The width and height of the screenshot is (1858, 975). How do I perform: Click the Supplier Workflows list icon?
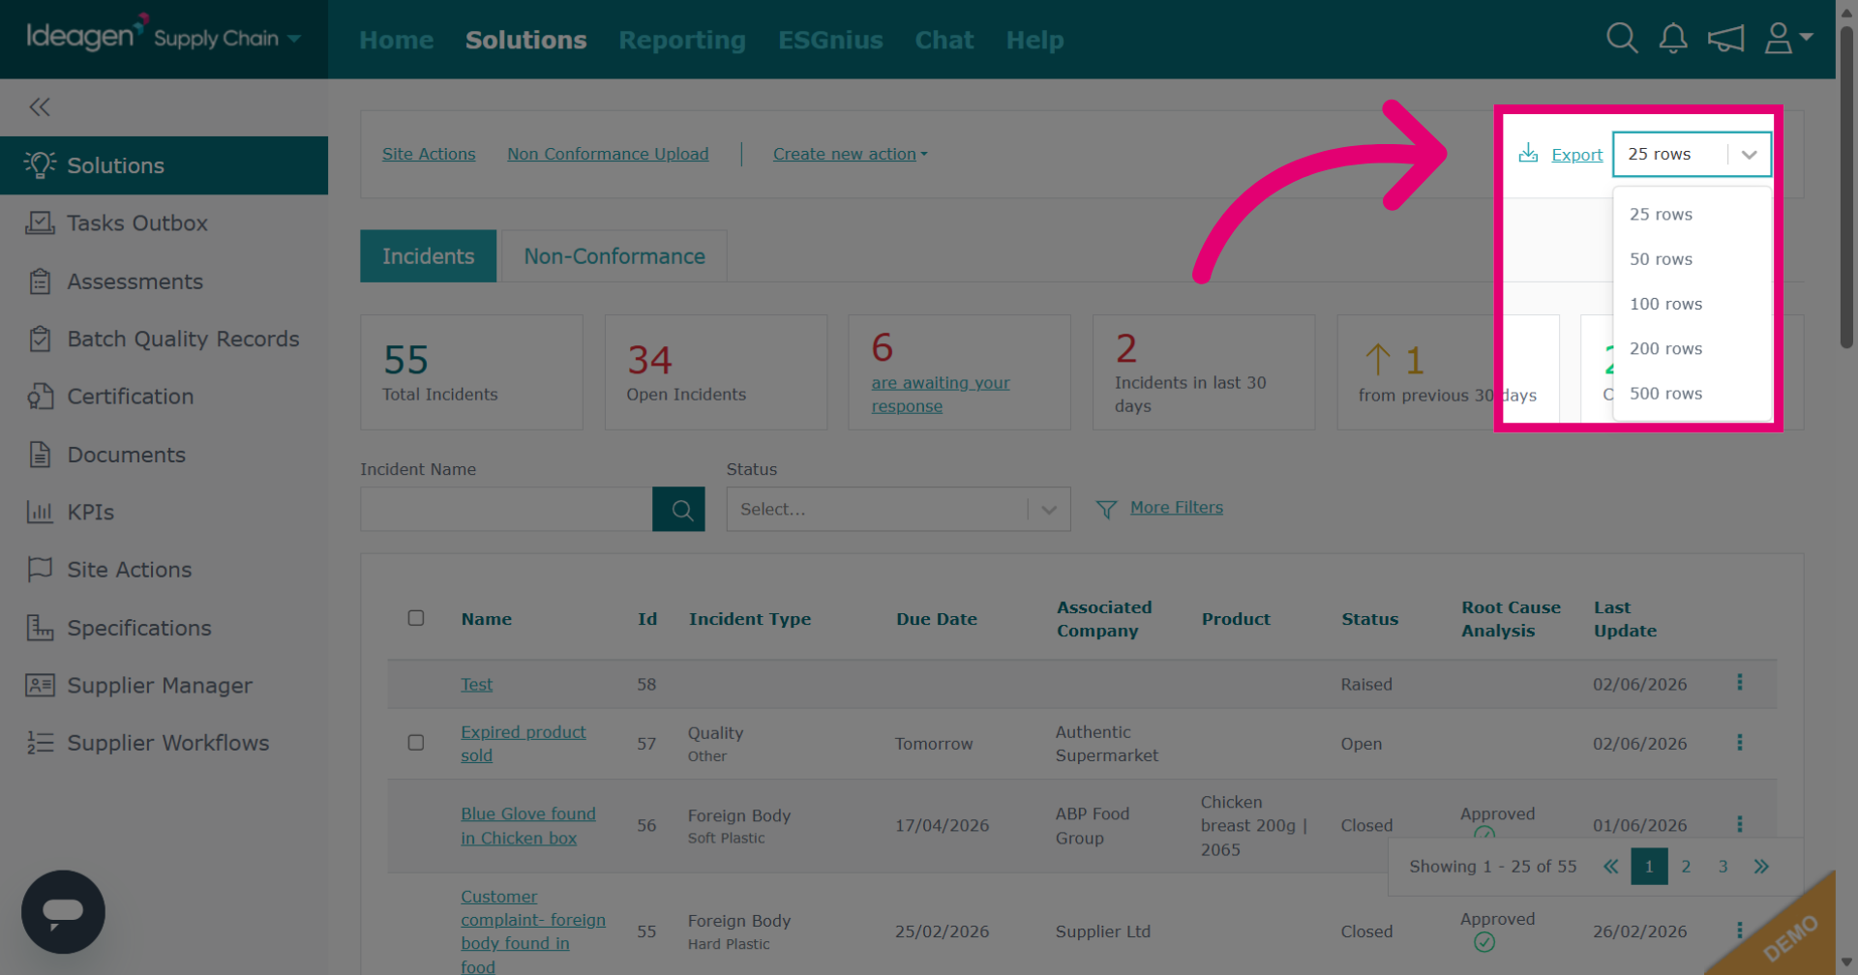pos(40,743)
